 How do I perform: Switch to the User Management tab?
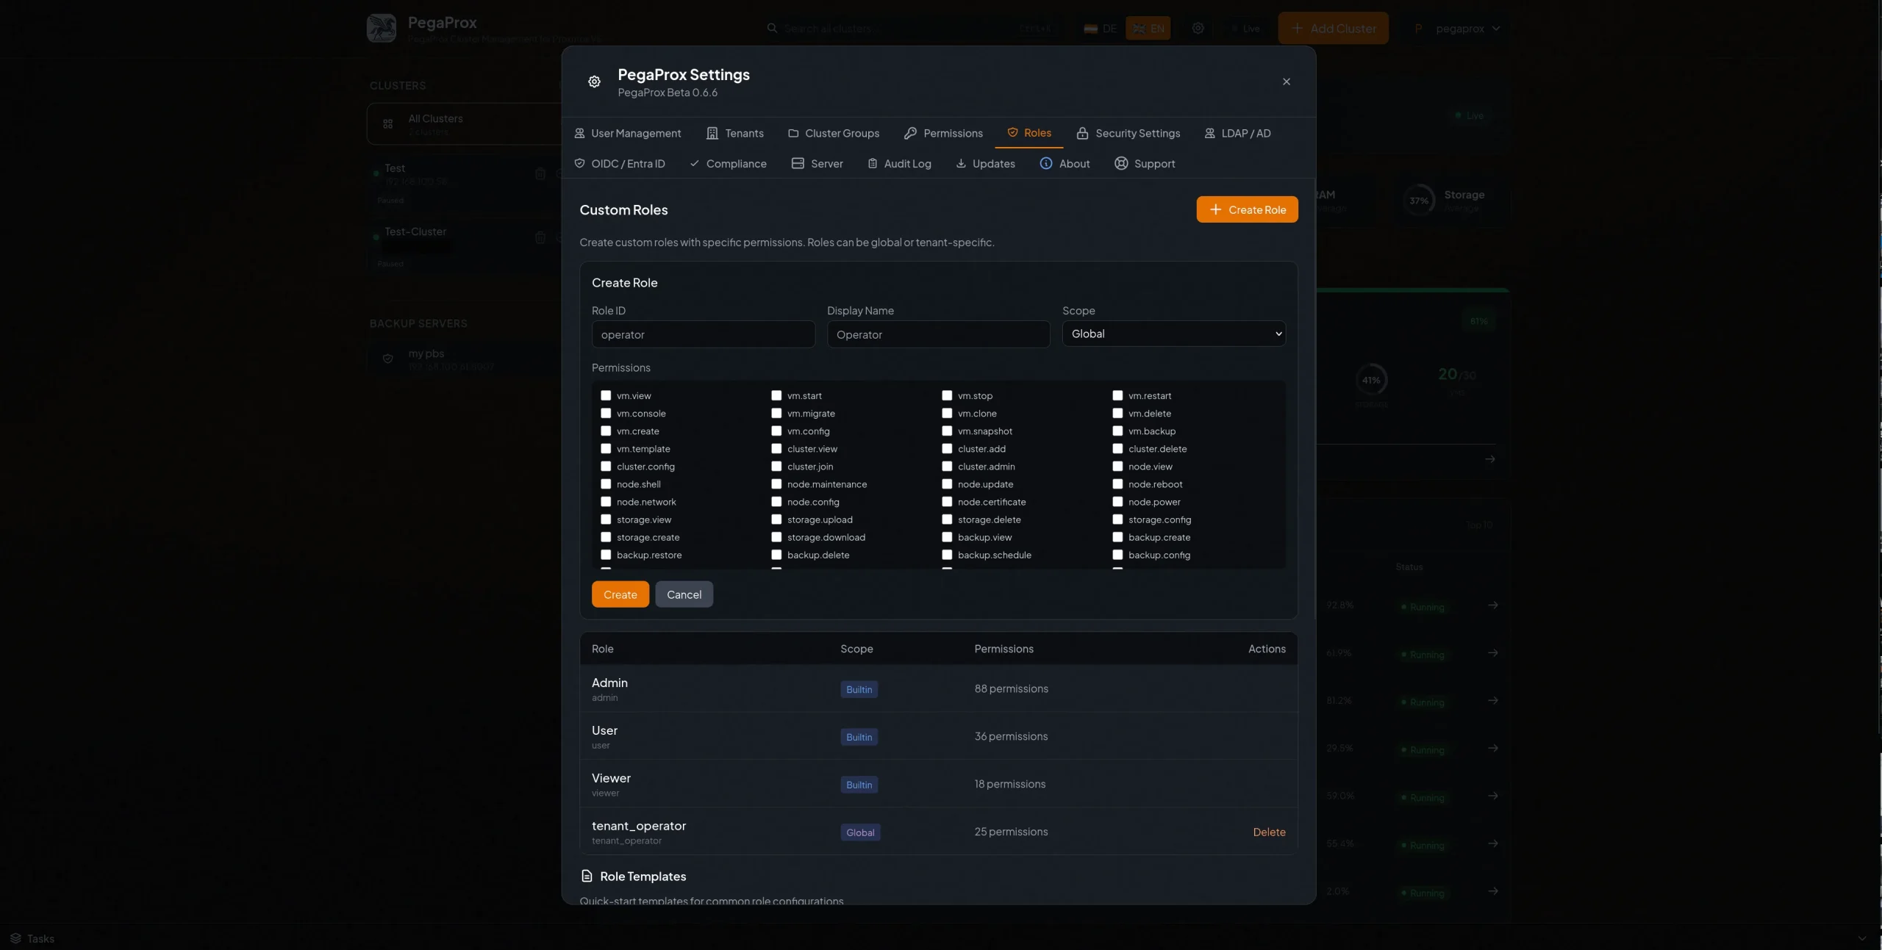[x=628, y=133]
